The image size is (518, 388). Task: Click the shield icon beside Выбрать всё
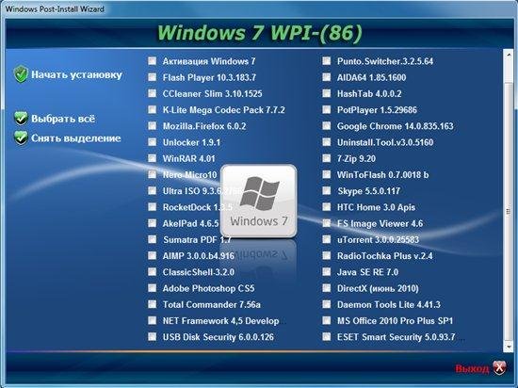(21, 119)
